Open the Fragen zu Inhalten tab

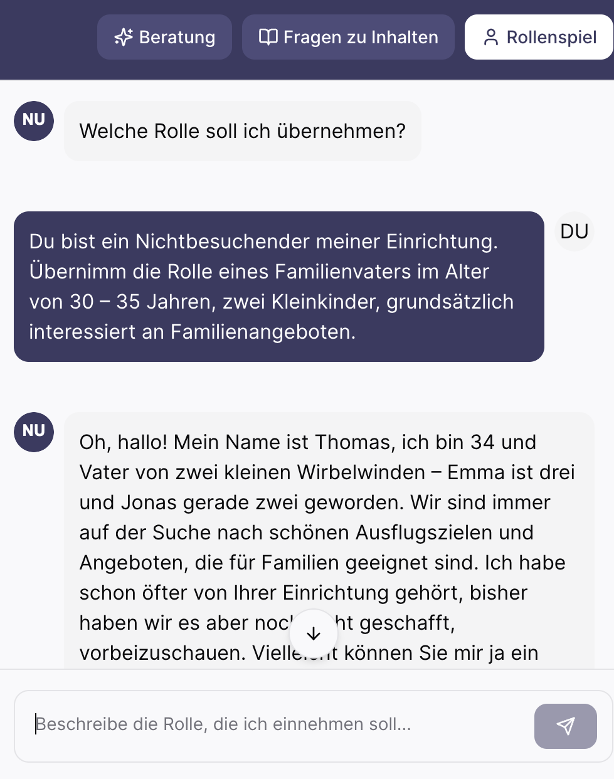[x=348, y=37]
